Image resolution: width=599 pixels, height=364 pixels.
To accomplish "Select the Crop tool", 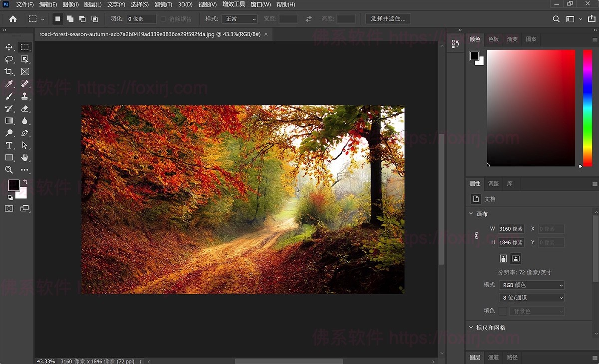I will coord(9,71).
